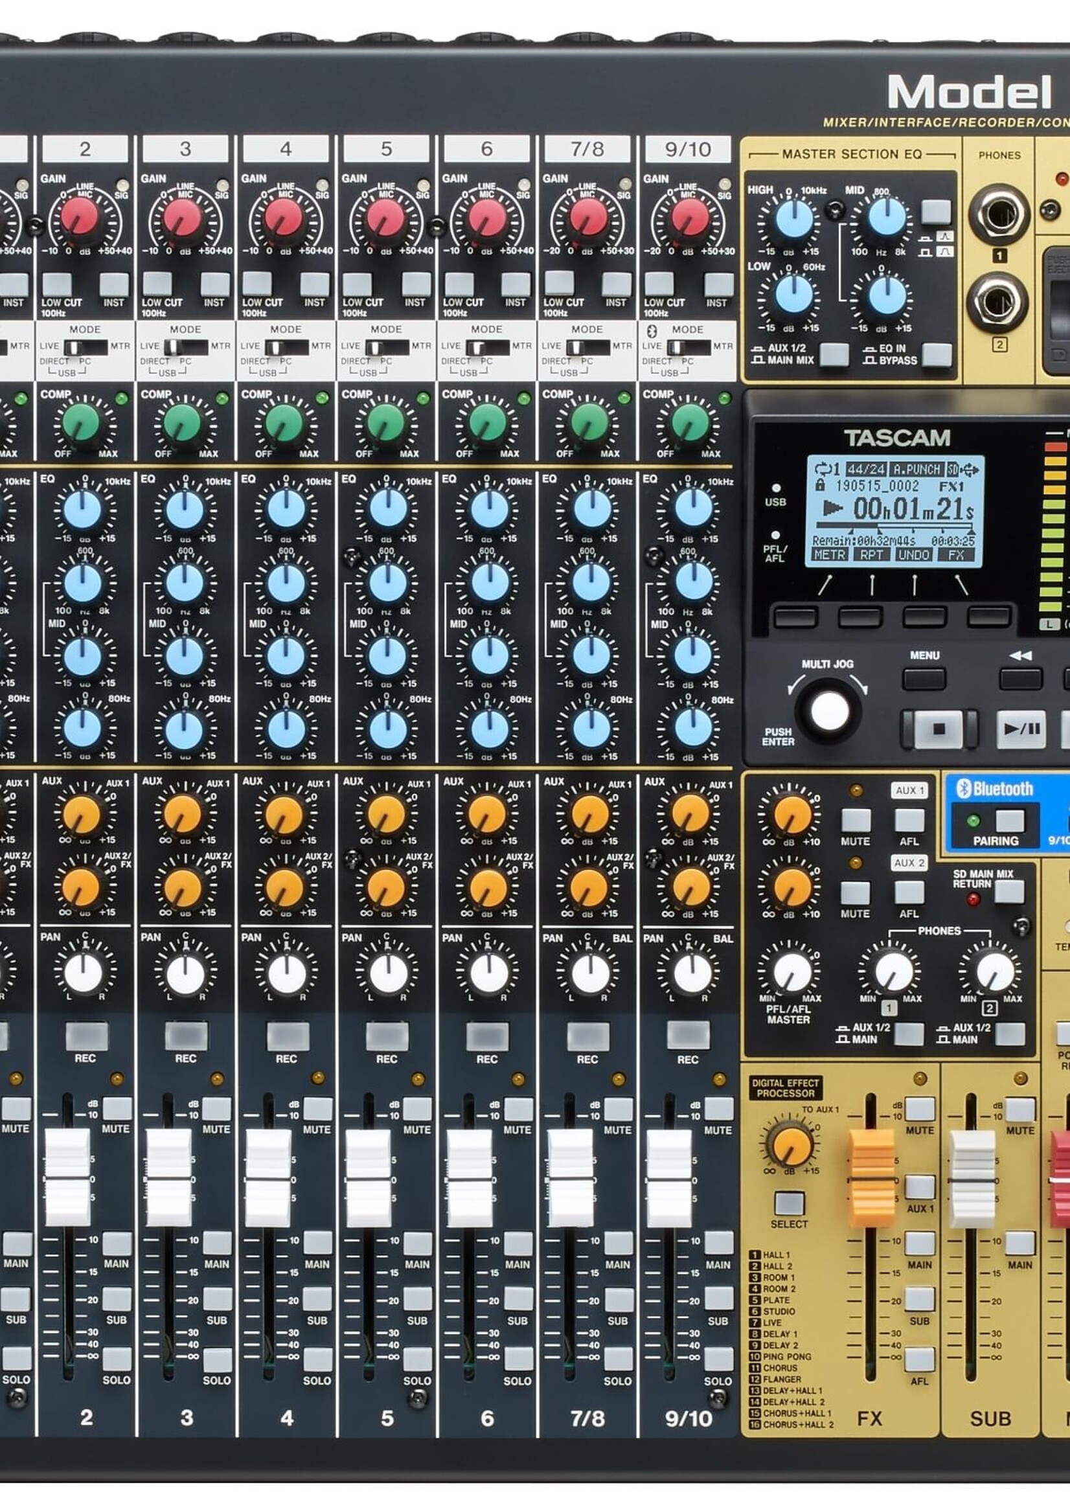Turn channel 6 PAN knob

489,973
